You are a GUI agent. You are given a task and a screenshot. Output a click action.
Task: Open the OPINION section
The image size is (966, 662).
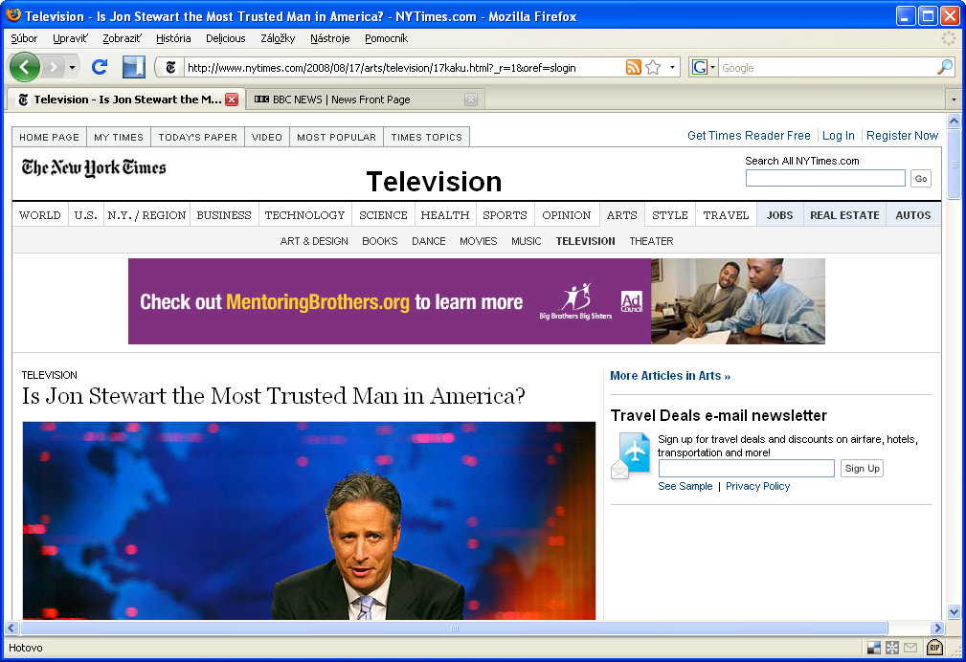[x=566, y=215]
